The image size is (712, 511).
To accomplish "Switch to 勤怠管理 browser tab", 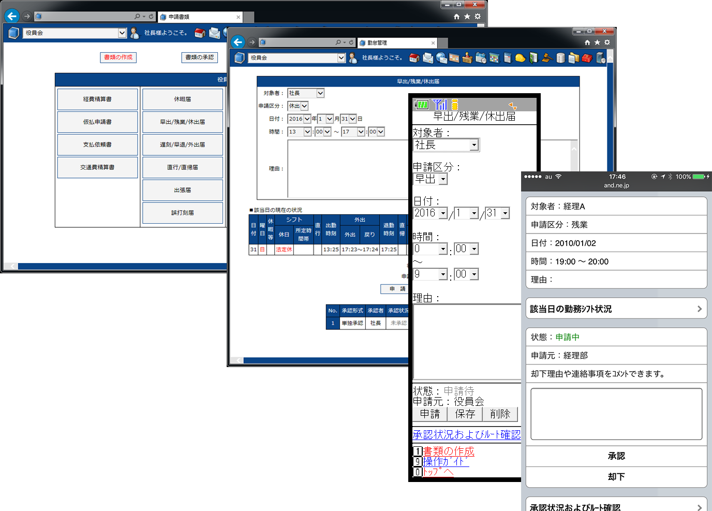I will (397, 42).
